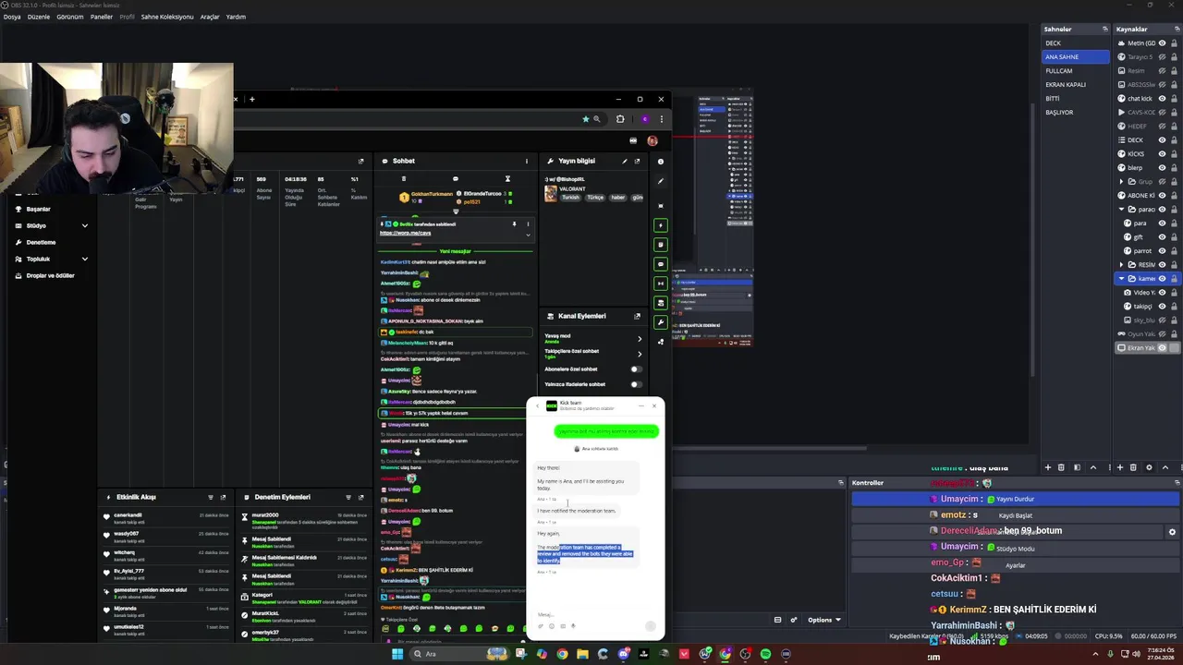Open source properties gear in Kaynaklar toolbar
This screenshot has height=665, width=1183.
[1149, 467]
